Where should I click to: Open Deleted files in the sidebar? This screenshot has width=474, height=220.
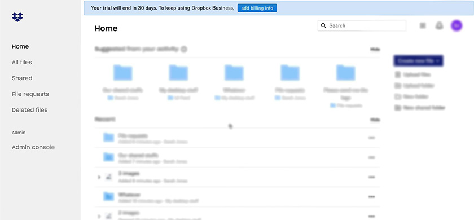[x=29, y=110]
